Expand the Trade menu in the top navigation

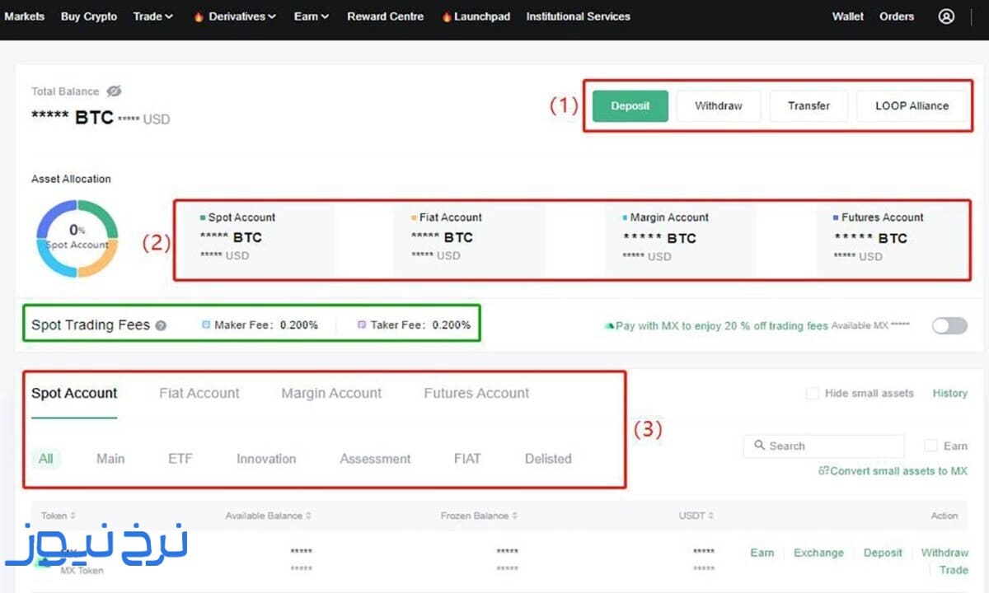point(153,16)
